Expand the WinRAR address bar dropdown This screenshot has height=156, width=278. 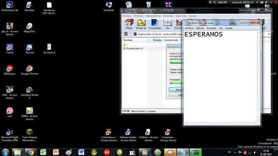pyautogui.click(x=269, y=34)
